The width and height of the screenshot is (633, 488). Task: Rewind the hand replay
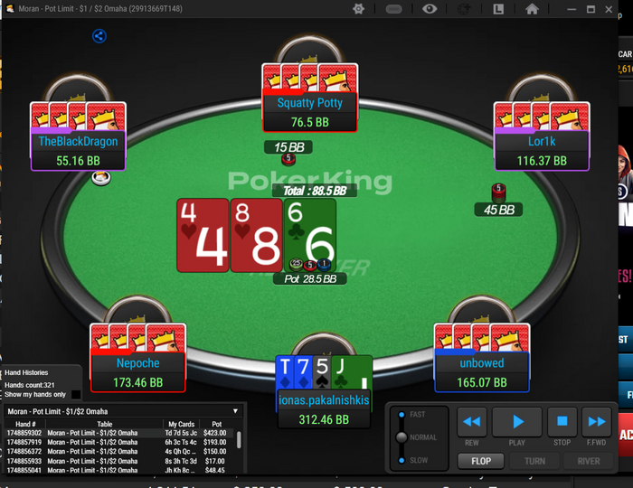[x=471, y=422]
